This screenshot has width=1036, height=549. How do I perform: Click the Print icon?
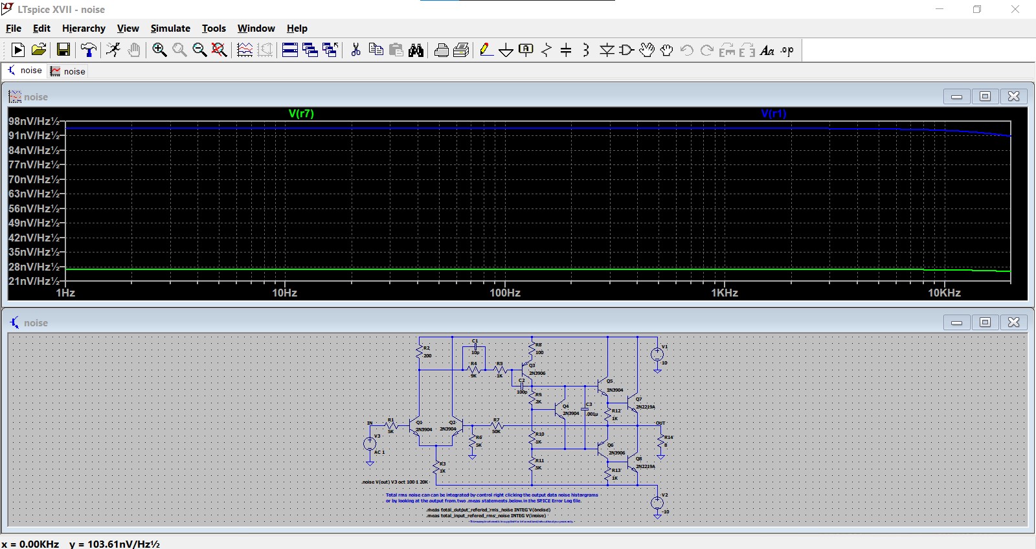462,50
